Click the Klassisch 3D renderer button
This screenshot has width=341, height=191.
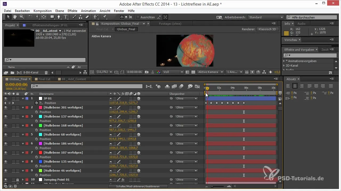pyautogui.click(x=268, y=29)
